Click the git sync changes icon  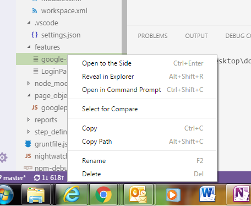click(37, 178)
